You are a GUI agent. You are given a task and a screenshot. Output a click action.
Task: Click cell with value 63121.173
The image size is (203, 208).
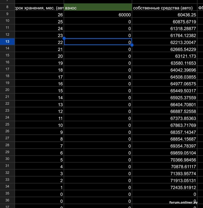point(164,55)
